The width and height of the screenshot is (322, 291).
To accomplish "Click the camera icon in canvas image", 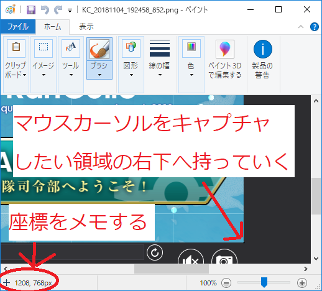I will (x=224, y=257).
